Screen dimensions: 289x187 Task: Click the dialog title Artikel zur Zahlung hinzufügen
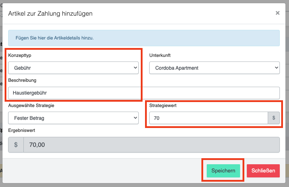coord(50,14)
